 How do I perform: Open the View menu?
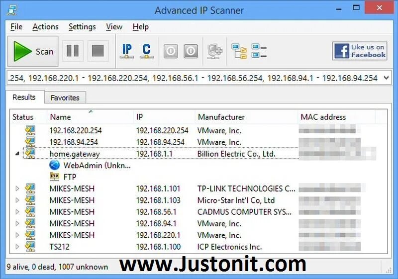[114, 27]
